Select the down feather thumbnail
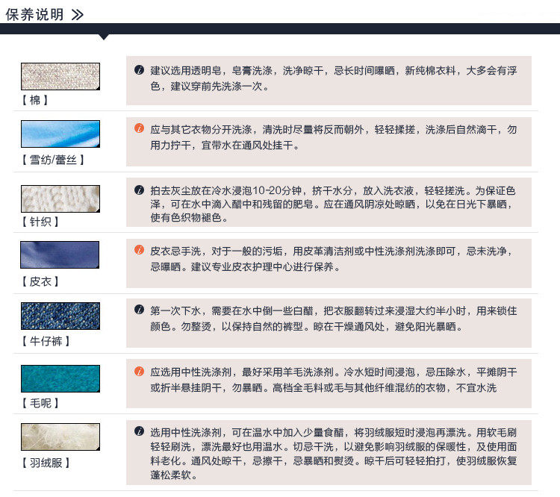This screenshot has height=497, width=560. (60, 437)
